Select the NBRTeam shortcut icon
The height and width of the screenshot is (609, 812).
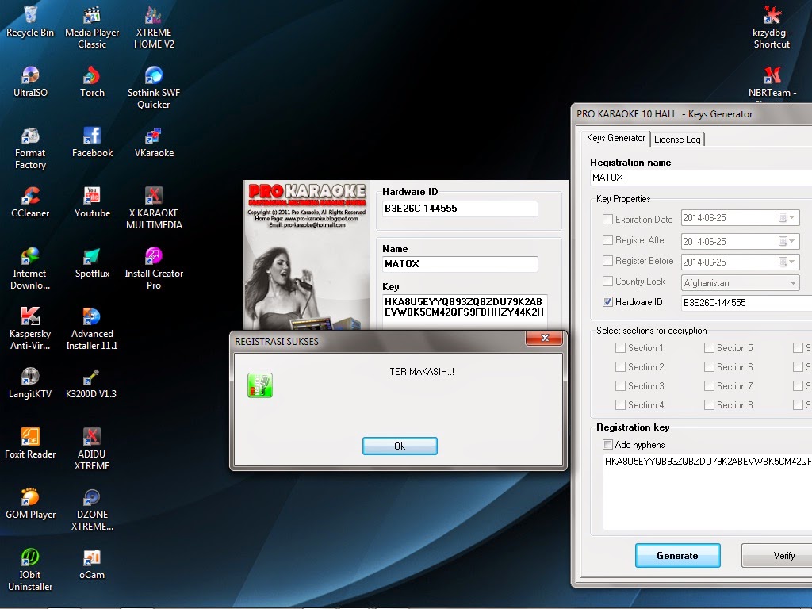point(772,82)
